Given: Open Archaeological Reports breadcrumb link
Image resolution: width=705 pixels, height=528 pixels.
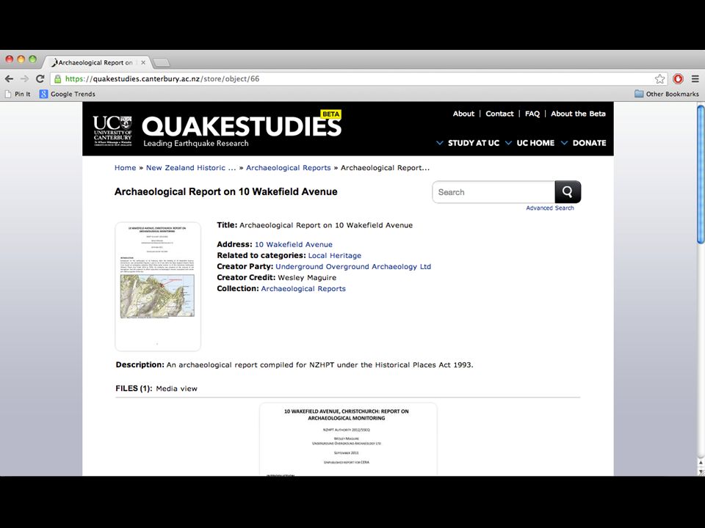Looking at the screenshot, I should tap(288, 167).
